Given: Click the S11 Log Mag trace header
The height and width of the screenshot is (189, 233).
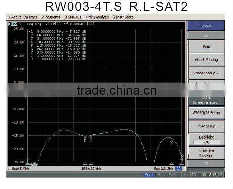Looking at the screenshot, I should [57, 24].
